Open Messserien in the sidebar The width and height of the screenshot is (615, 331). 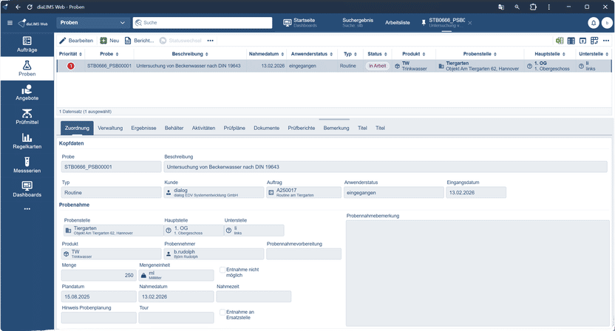pyautogui.click(x=27, y=164)
